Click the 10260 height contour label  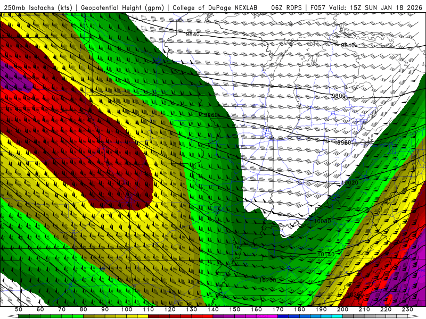point(355,295)
